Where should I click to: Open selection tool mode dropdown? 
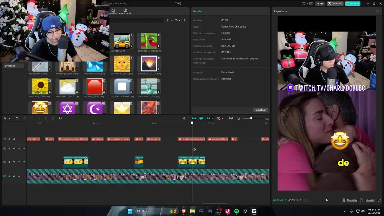click(9, 118)
